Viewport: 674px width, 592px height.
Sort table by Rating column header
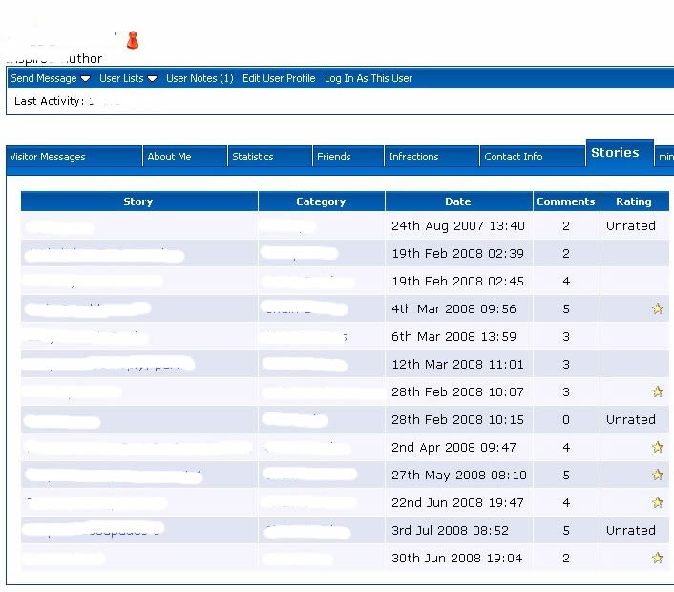coord(634,201)
